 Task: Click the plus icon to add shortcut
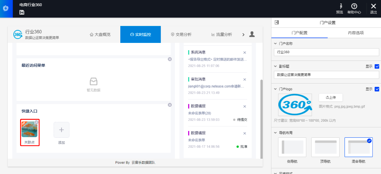[61, 130]
